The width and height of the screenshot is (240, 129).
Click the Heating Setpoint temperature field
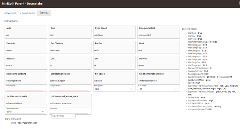click(x=69, y=89)
